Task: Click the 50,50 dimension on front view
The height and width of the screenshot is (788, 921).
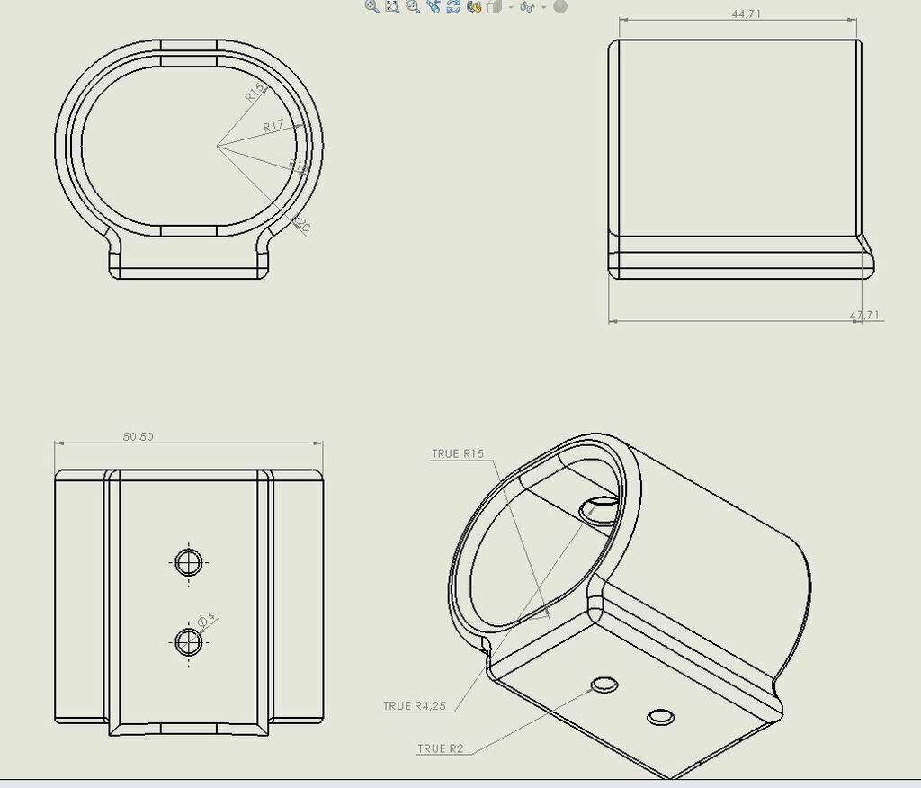Action: 135,436
